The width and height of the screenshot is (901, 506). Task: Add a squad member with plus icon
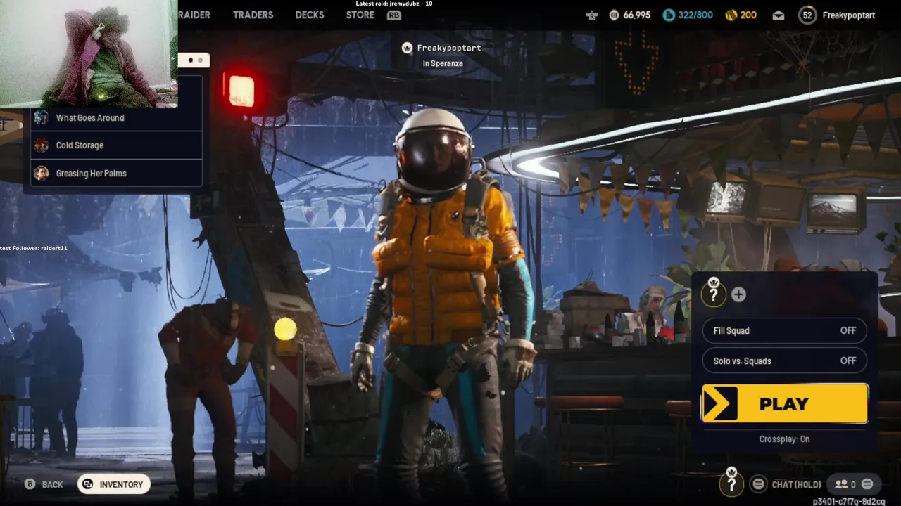pos(738,294)
